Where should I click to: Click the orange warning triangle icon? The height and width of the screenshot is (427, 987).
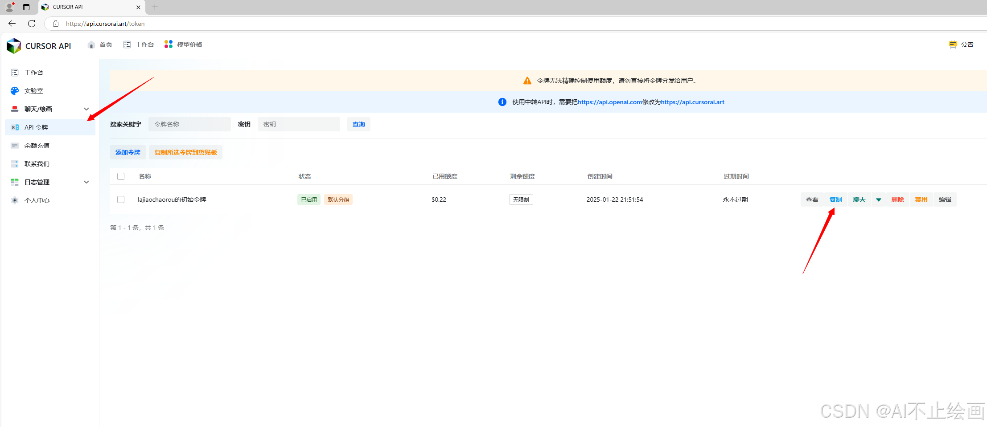tap(527, 81)
